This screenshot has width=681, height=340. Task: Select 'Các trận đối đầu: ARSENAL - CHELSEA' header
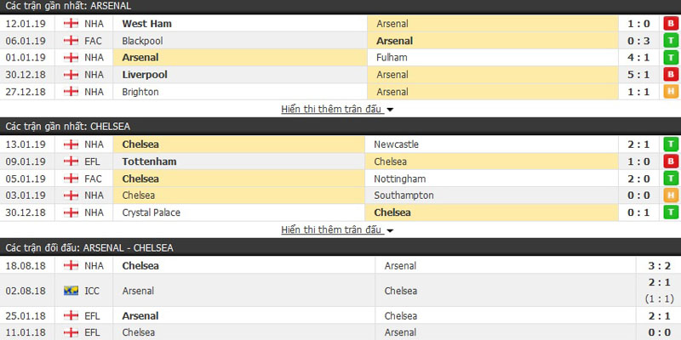[x=89, y=247]
